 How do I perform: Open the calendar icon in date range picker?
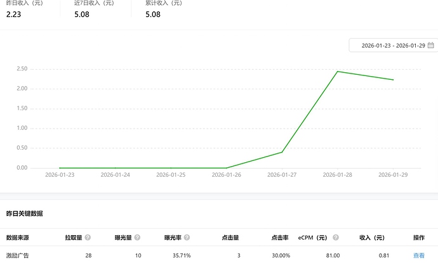431,45
